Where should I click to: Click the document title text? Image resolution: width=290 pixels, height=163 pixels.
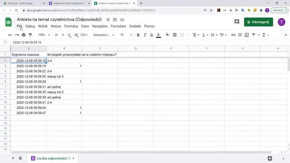click(x=59, y=19)
